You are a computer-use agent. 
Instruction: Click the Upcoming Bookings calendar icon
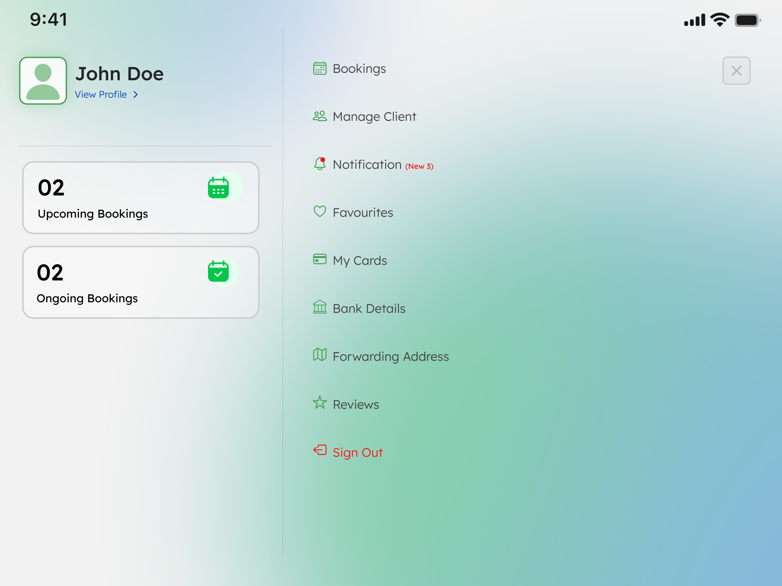point(218,188)
